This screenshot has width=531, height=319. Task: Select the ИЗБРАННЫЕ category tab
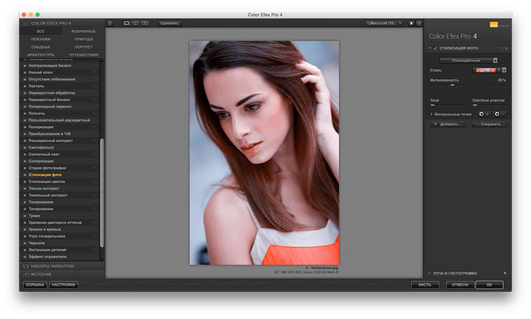(84, 31)
